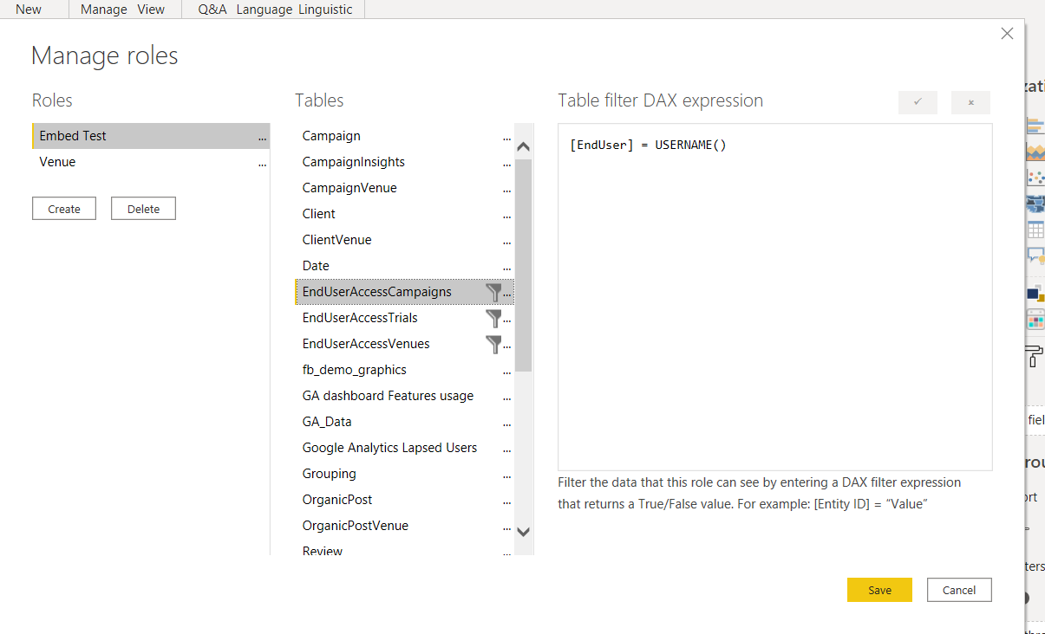
Task: Open more options for Venue role
Action: pyautogui.click(x=262, y=164)
